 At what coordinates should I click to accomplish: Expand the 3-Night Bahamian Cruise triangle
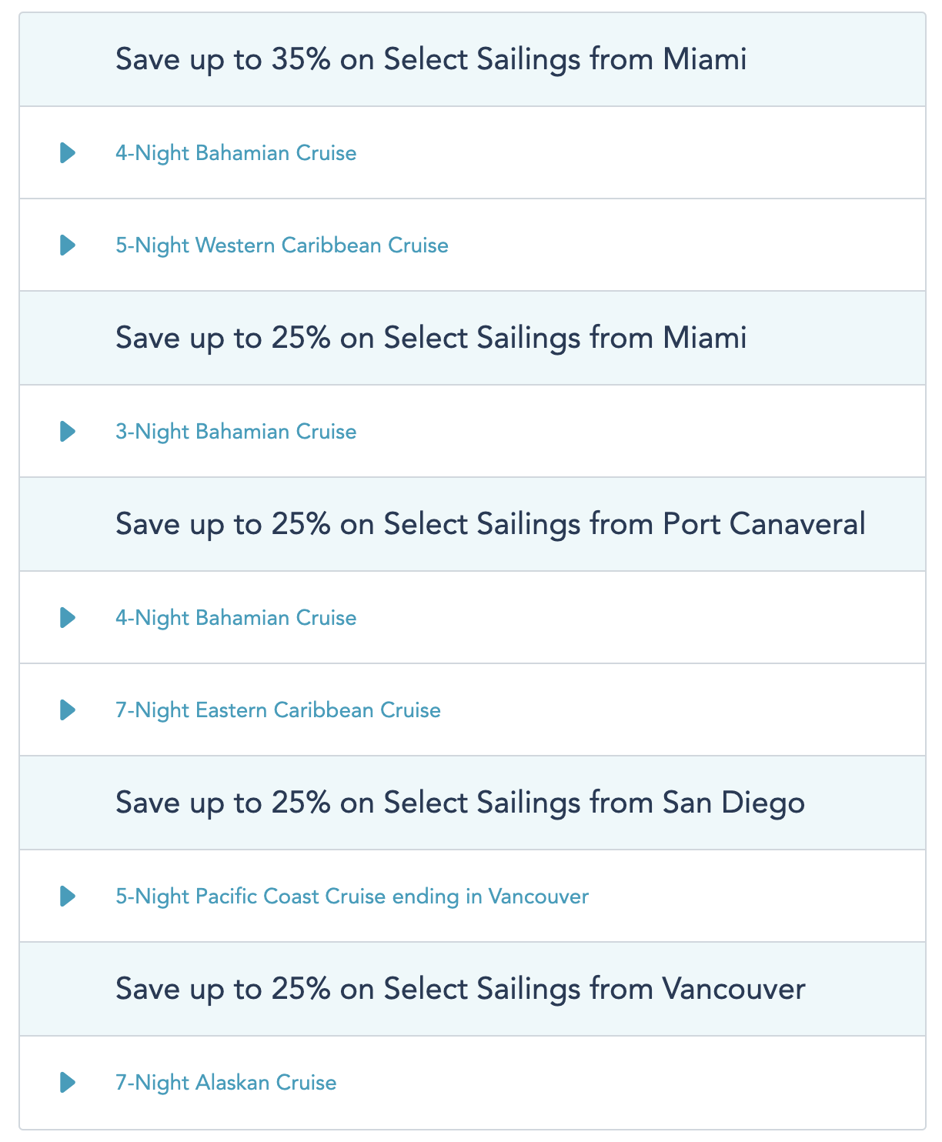tap(68, 432)
